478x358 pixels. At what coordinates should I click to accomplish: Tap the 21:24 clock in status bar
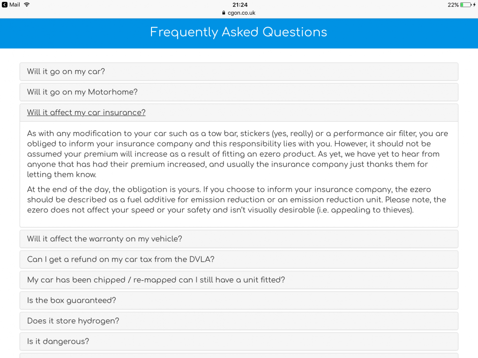240,5
